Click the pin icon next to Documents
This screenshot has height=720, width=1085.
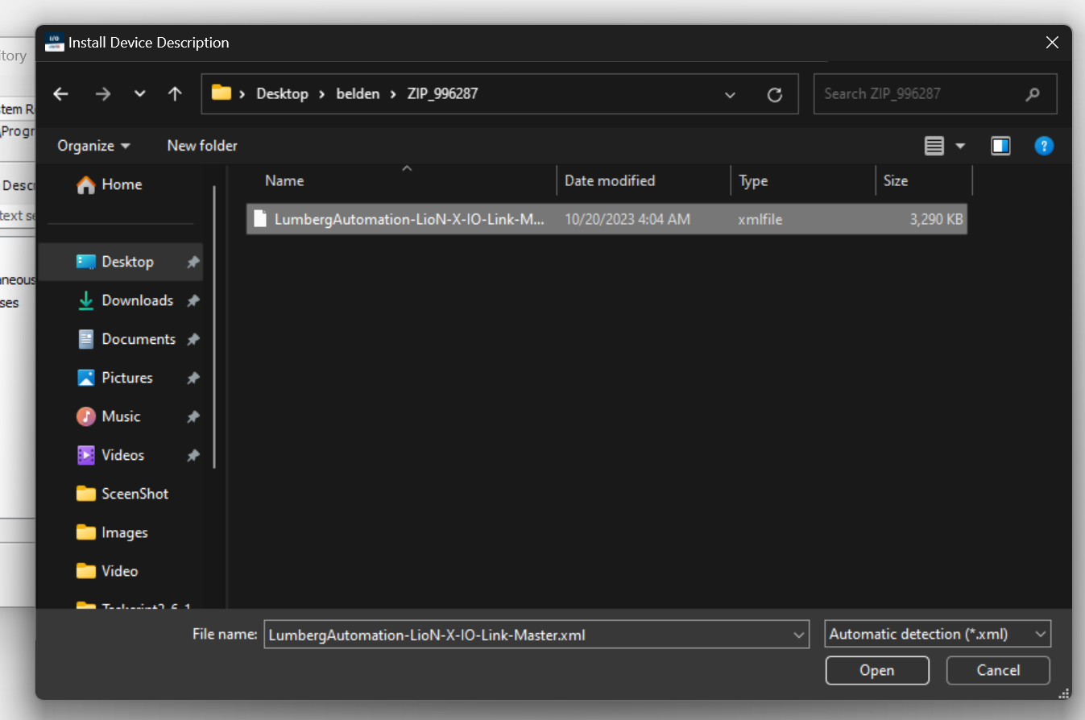[193, 339]
